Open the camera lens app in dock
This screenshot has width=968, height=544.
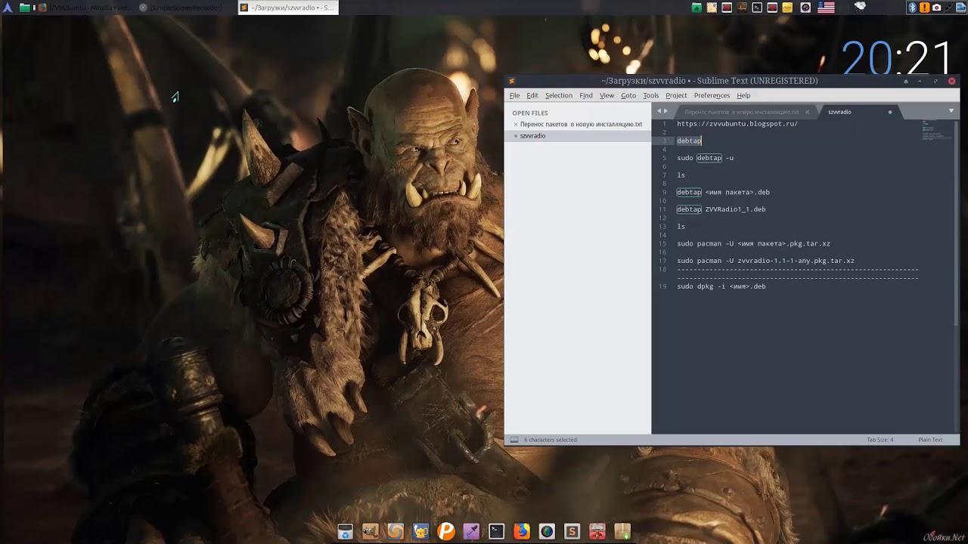547,531
